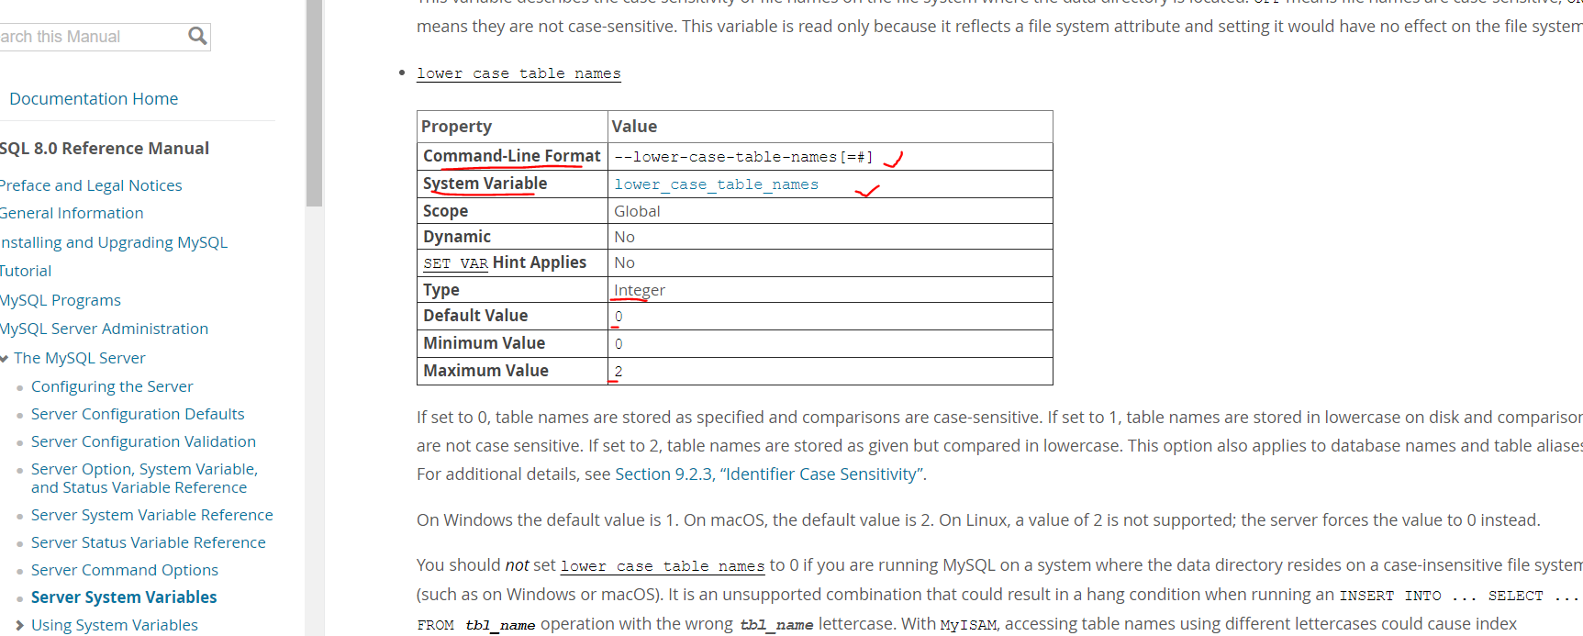The width and height of the screenshot is (1583, 636).
Task: Open General Information section
Action: [x=72, y=213]
